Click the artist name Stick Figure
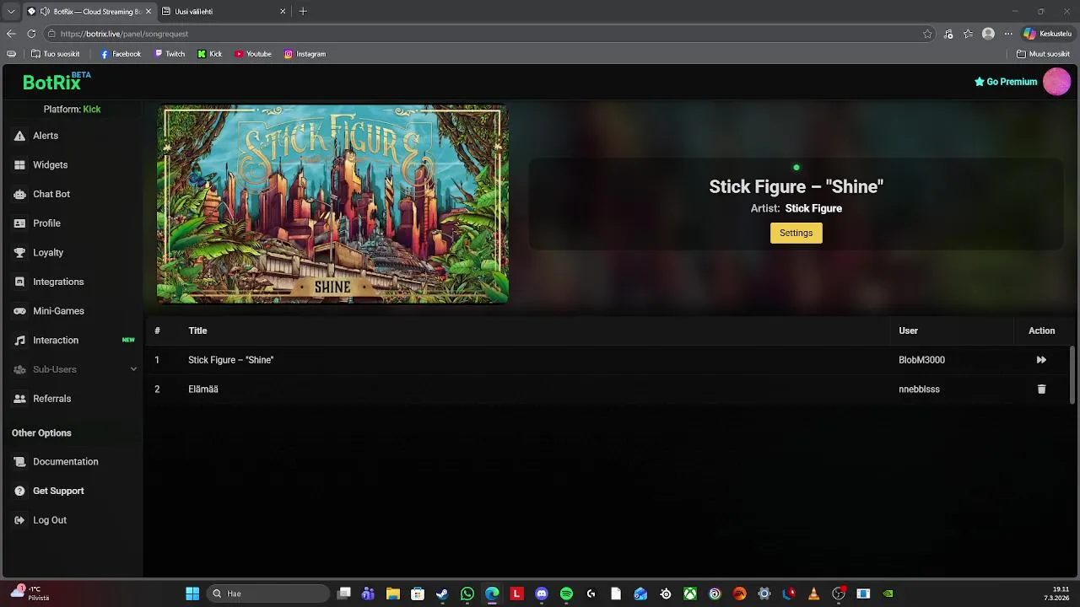The width and height of the screenshot is (1080, 607). coord(813,208)
